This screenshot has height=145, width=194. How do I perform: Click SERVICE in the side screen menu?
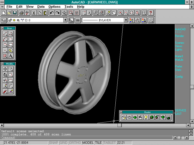click(x=181, y=111)
